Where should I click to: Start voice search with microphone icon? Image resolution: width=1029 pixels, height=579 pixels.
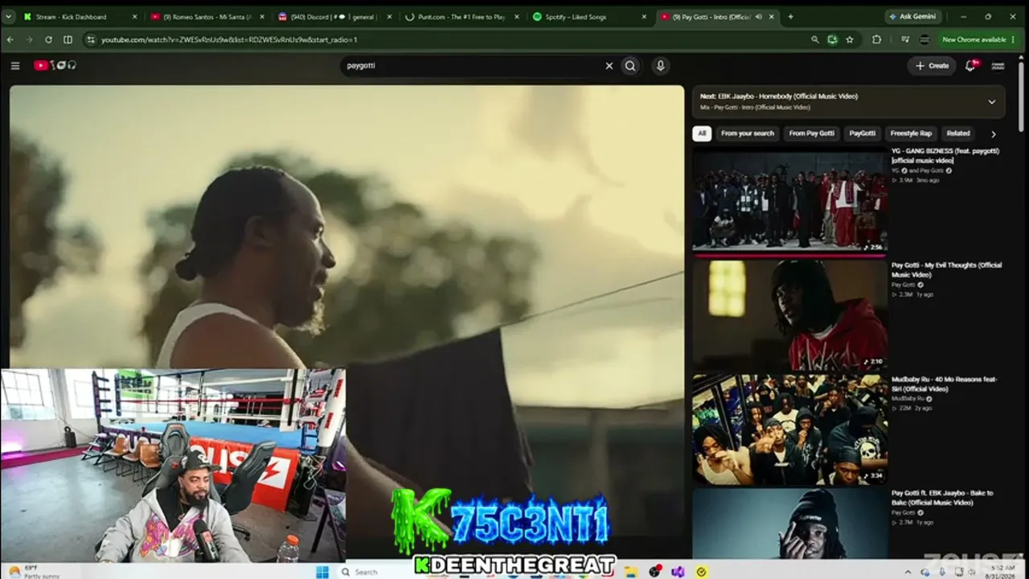click(x=661, y=66)
